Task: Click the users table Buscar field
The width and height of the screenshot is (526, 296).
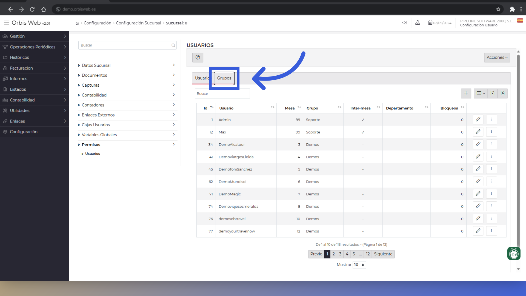Action: pos(222,93)
